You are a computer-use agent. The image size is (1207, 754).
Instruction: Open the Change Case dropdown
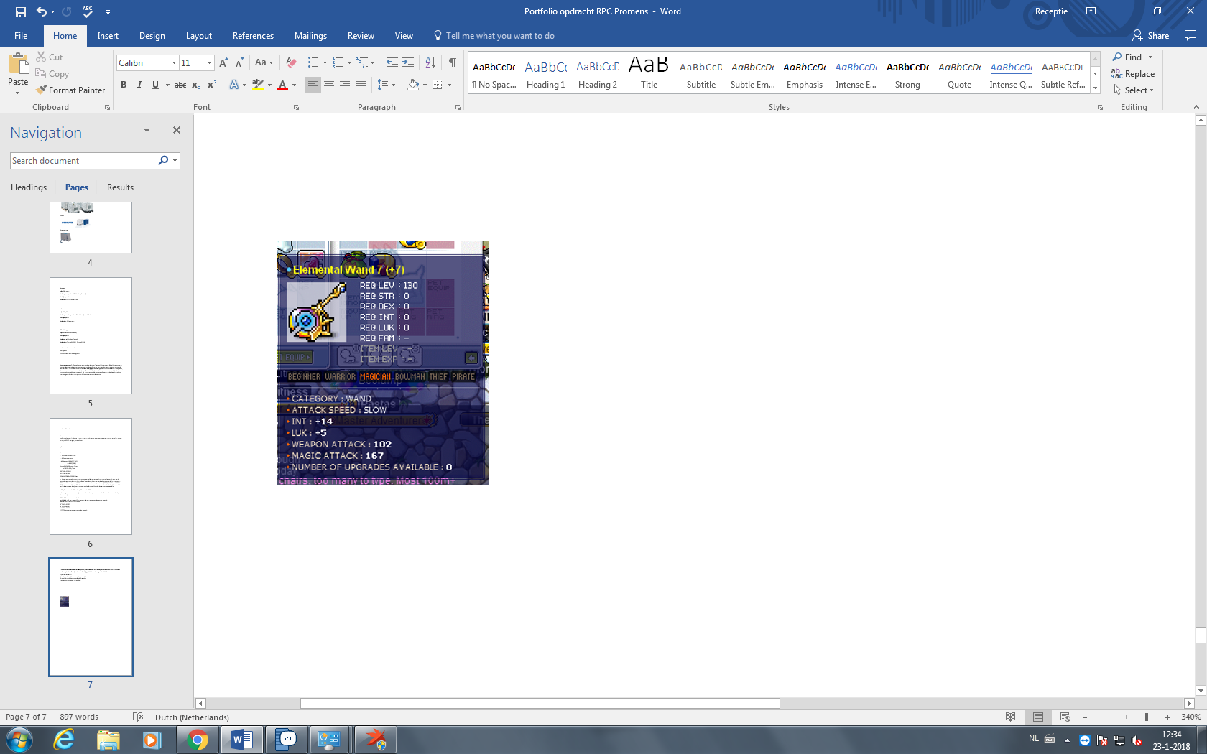[264, 63]
